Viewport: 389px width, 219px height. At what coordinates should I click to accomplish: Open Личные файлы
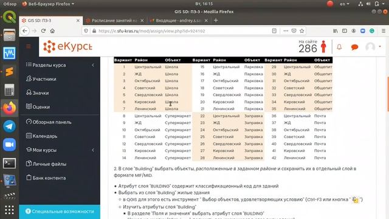46,164
